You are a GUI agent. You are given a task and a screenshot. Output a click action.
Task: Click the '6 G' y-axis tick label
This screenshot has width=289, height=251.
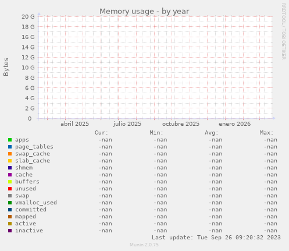coord(30,88)
